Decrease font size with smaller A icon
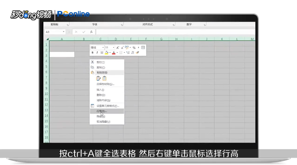Screen dimensions: 297x165 [122, 47]
